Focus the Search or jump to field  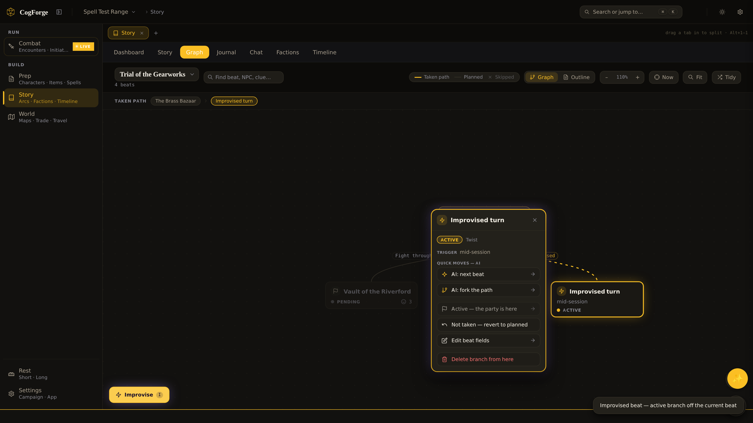[x=631, y=12]
